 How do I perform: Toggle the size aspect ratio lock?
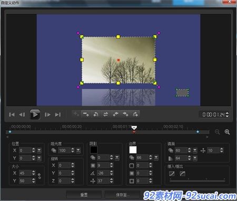pyautogui.click(x=39, y=176)
